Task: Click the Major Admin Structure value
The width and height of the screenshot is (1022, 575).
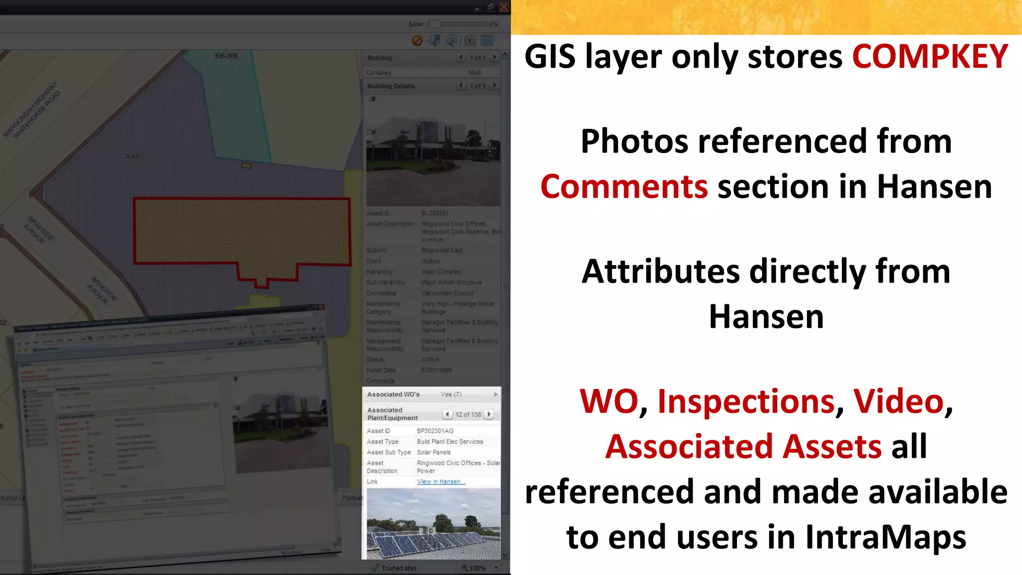Action: pyautogui.click(x=451, y=282)
